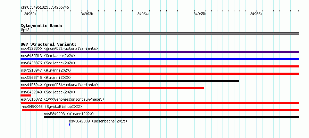
Task: Open nsv5863746 (Almarri2020) variant label
Action: coord(46,77)
